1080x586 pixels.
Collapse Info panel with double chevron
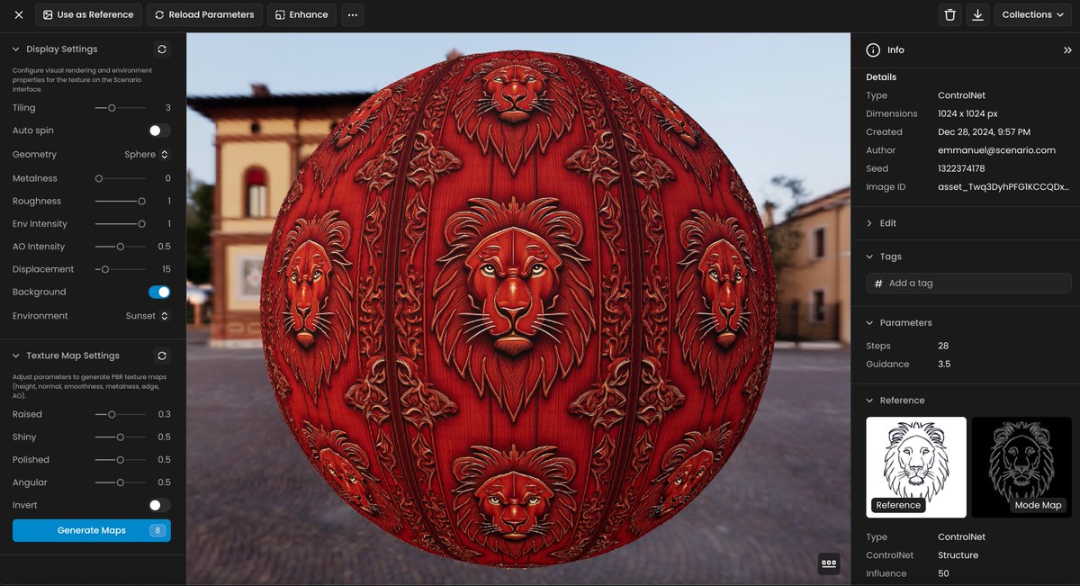point(1067,50)
